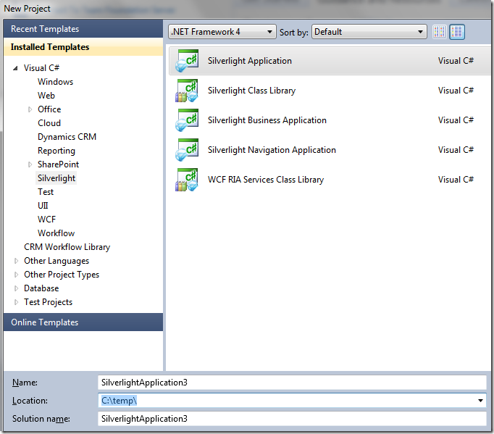Click Visual C# label of Silverlight Class Library
The width and height of the screenshot is (494, 434).
pos(456,91)
